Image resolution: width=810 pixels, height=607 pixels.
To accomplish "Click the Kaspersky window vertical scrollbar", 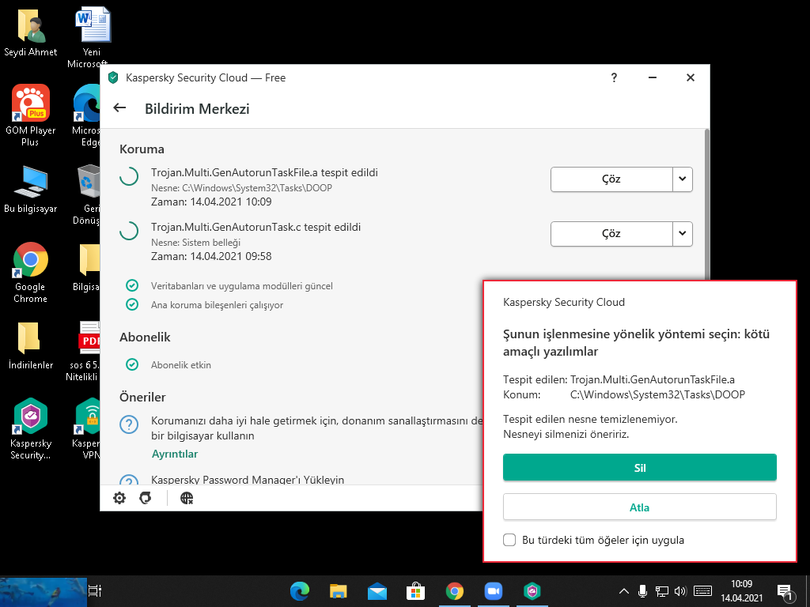I will point(707,206).
